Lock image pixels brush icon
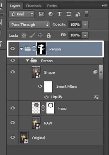The height and width of the screenshot is (155, 109). (x=32, y=35)
